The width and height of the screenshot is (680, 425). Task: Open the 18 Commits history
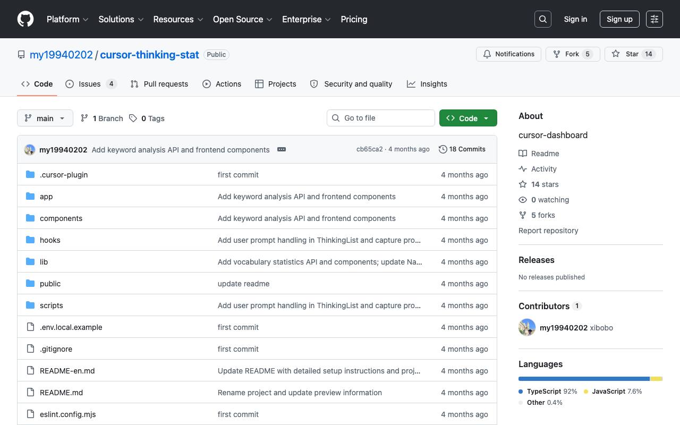[462, 149]
